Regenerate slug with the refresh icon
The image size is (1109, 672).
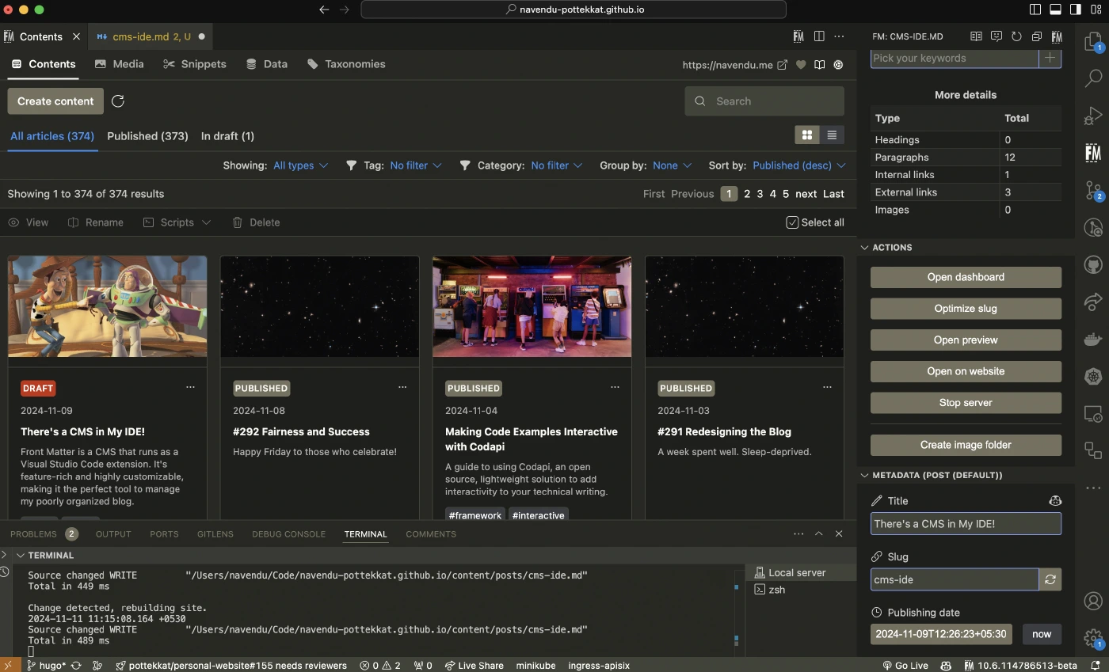point(1050,579)
